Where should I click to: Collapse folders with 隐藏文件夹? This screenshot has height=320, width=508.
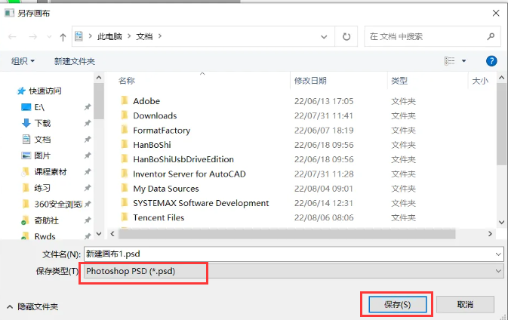point(32,306)
